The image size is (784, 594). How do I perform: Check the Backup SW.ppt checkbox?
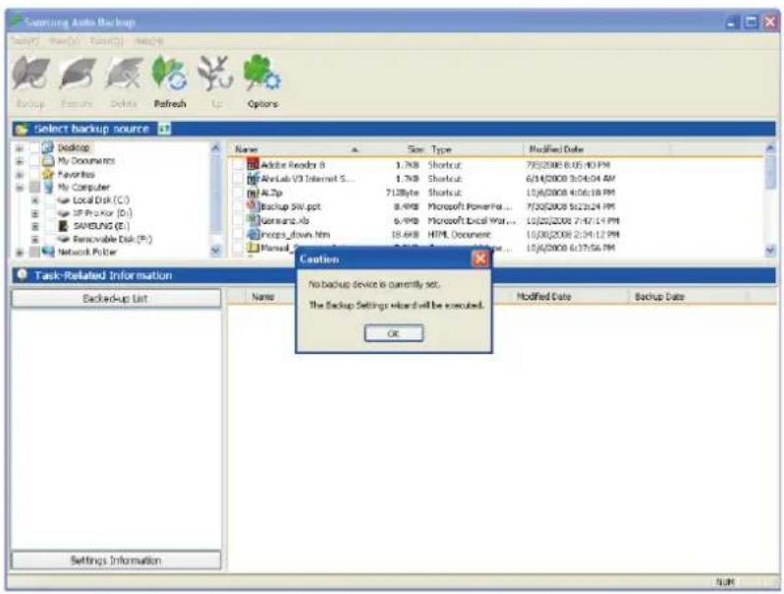(x=239, y=207)
